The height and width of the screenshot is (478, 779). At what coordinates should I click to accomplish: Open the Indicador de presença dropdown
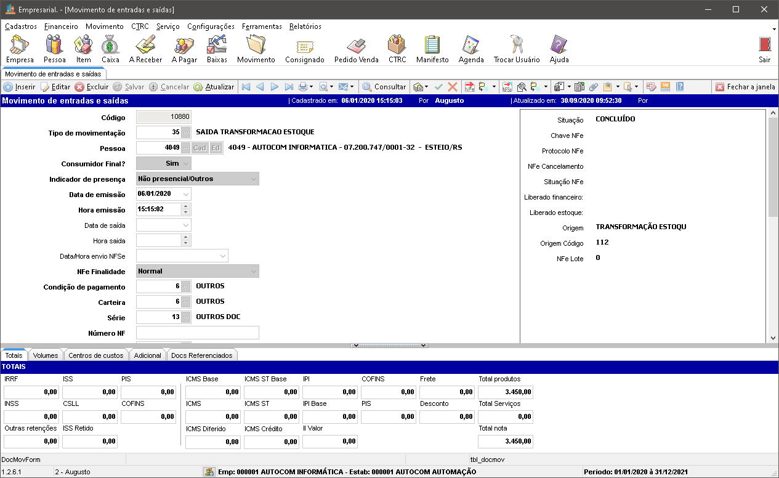(253, 179)
